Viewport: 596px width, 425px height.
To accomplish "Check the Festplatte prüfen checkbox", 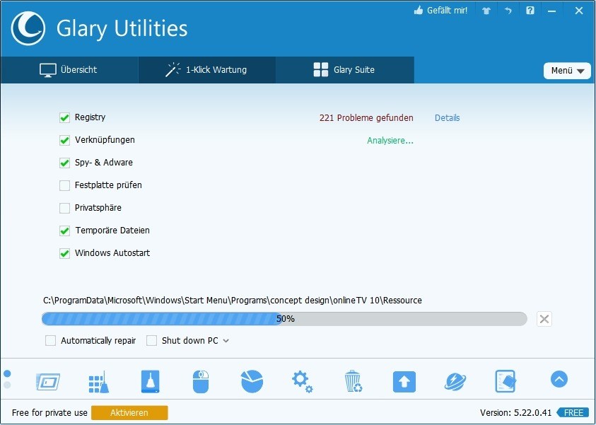I will pos(64,185).
